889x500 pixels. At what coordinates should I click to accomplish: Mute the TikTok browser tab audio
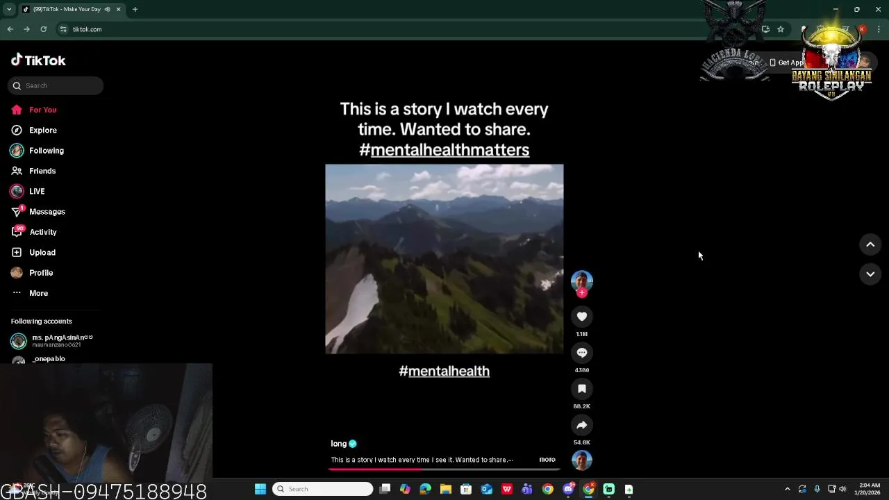click(x=107, y=9)
